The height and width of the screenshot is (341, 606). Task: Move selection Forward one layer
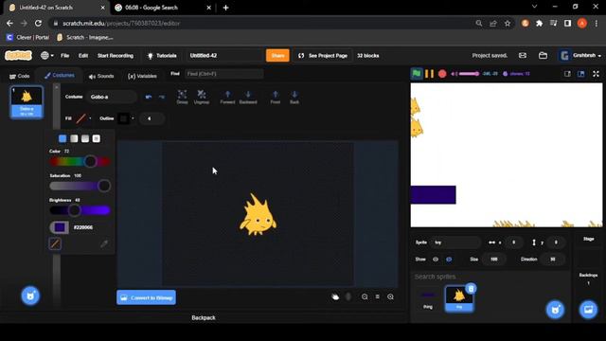pyautogui.click(x=227, y=97)
